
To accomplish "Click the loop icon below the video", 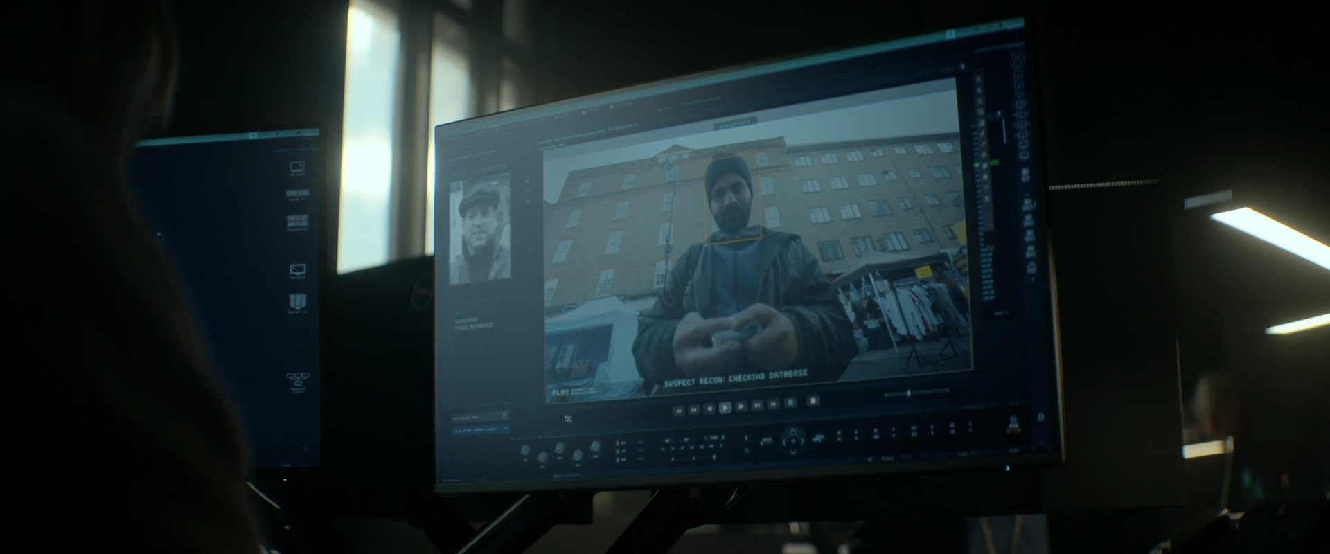I will pos(568,419).
